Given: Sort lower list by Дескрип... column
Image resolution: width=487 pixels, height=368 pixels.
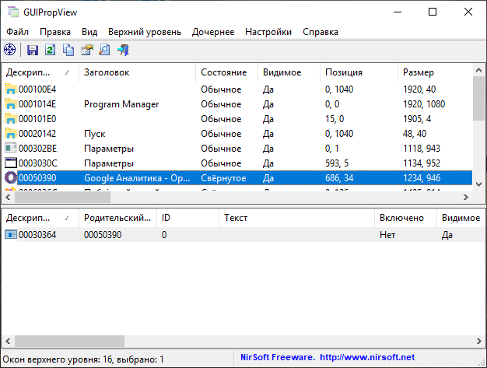Looking at the screenshot, I should pos(40,218).
